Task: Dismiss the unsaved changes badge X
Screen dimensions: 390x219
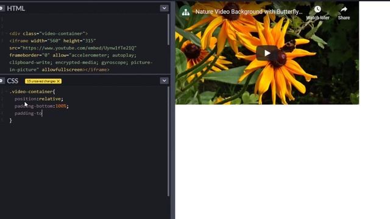Action: click(58, 81)
